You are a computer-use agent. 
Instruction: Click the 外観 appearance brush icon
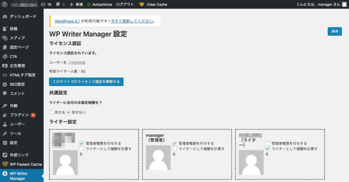5,106
